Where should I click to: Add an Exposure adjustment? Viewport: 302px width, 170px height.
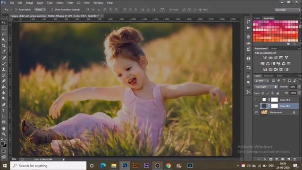coord(281,58)
